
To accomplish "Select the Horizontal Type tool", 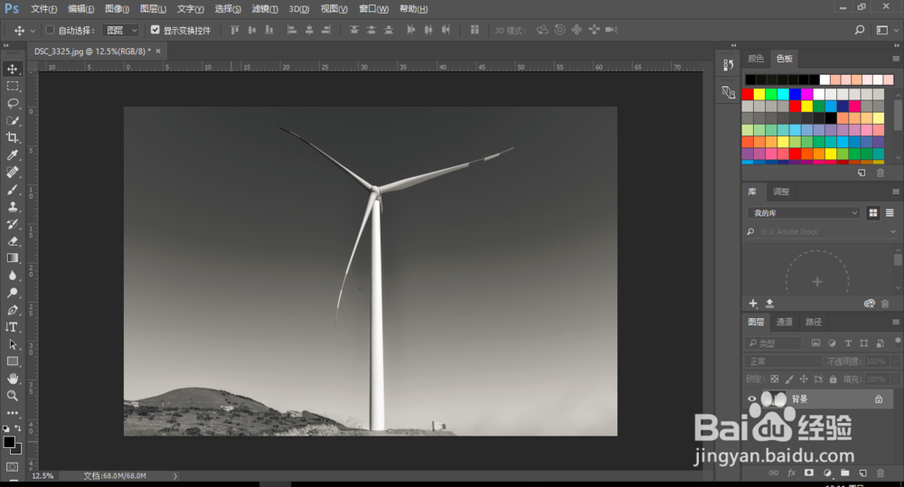I will [12, 327].
